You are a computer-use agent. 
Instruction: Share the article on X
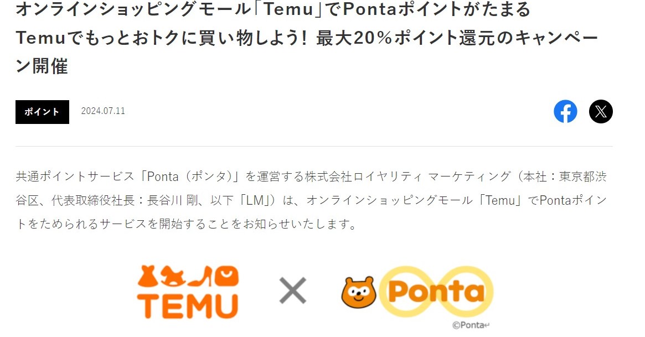[x=601, y=111]
